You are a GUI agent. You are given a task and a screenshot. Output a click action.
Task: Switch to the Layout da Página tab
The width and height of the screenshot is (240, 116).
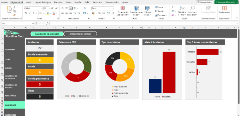(x=43, y=2)
